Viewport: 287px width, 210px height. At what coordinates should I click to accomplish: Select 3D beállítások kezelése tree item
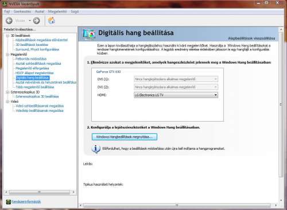click(32, 45)
